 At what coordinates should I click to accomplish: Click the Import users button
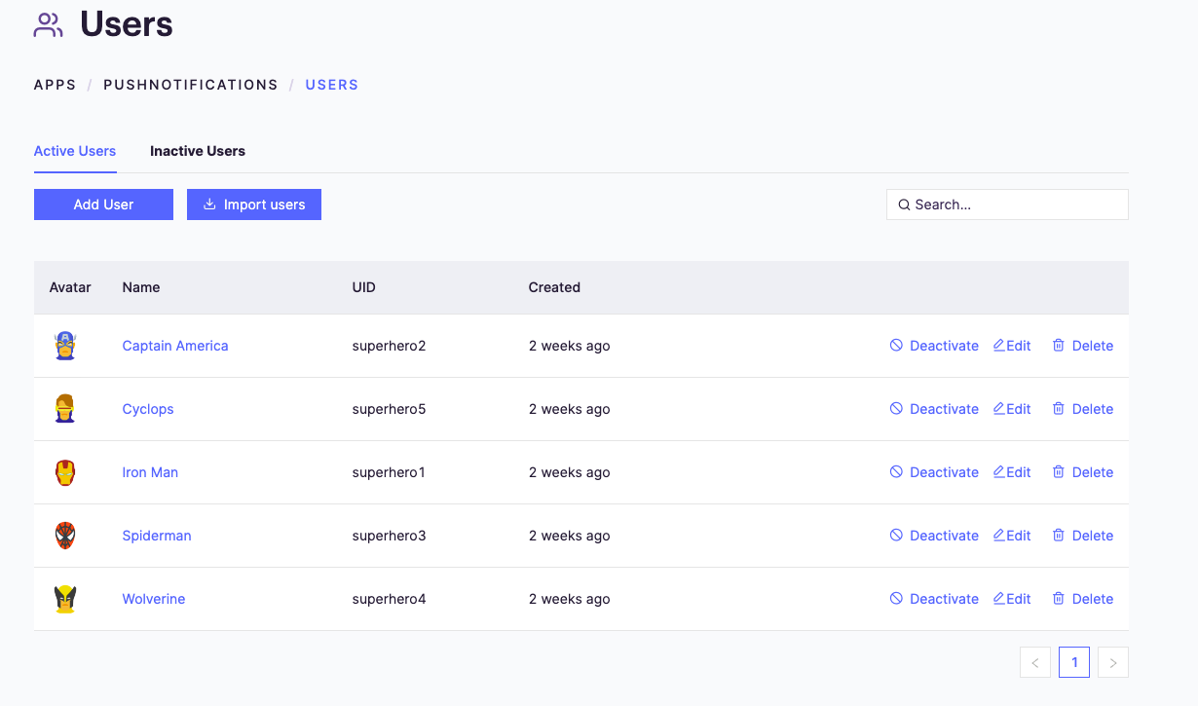tap(254, 204)
